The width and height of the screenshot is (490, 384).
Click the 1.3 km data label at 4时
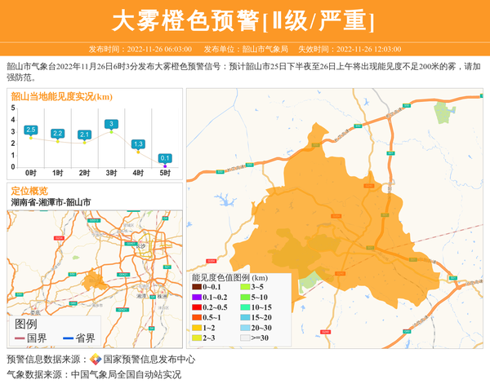pos(138,143)
